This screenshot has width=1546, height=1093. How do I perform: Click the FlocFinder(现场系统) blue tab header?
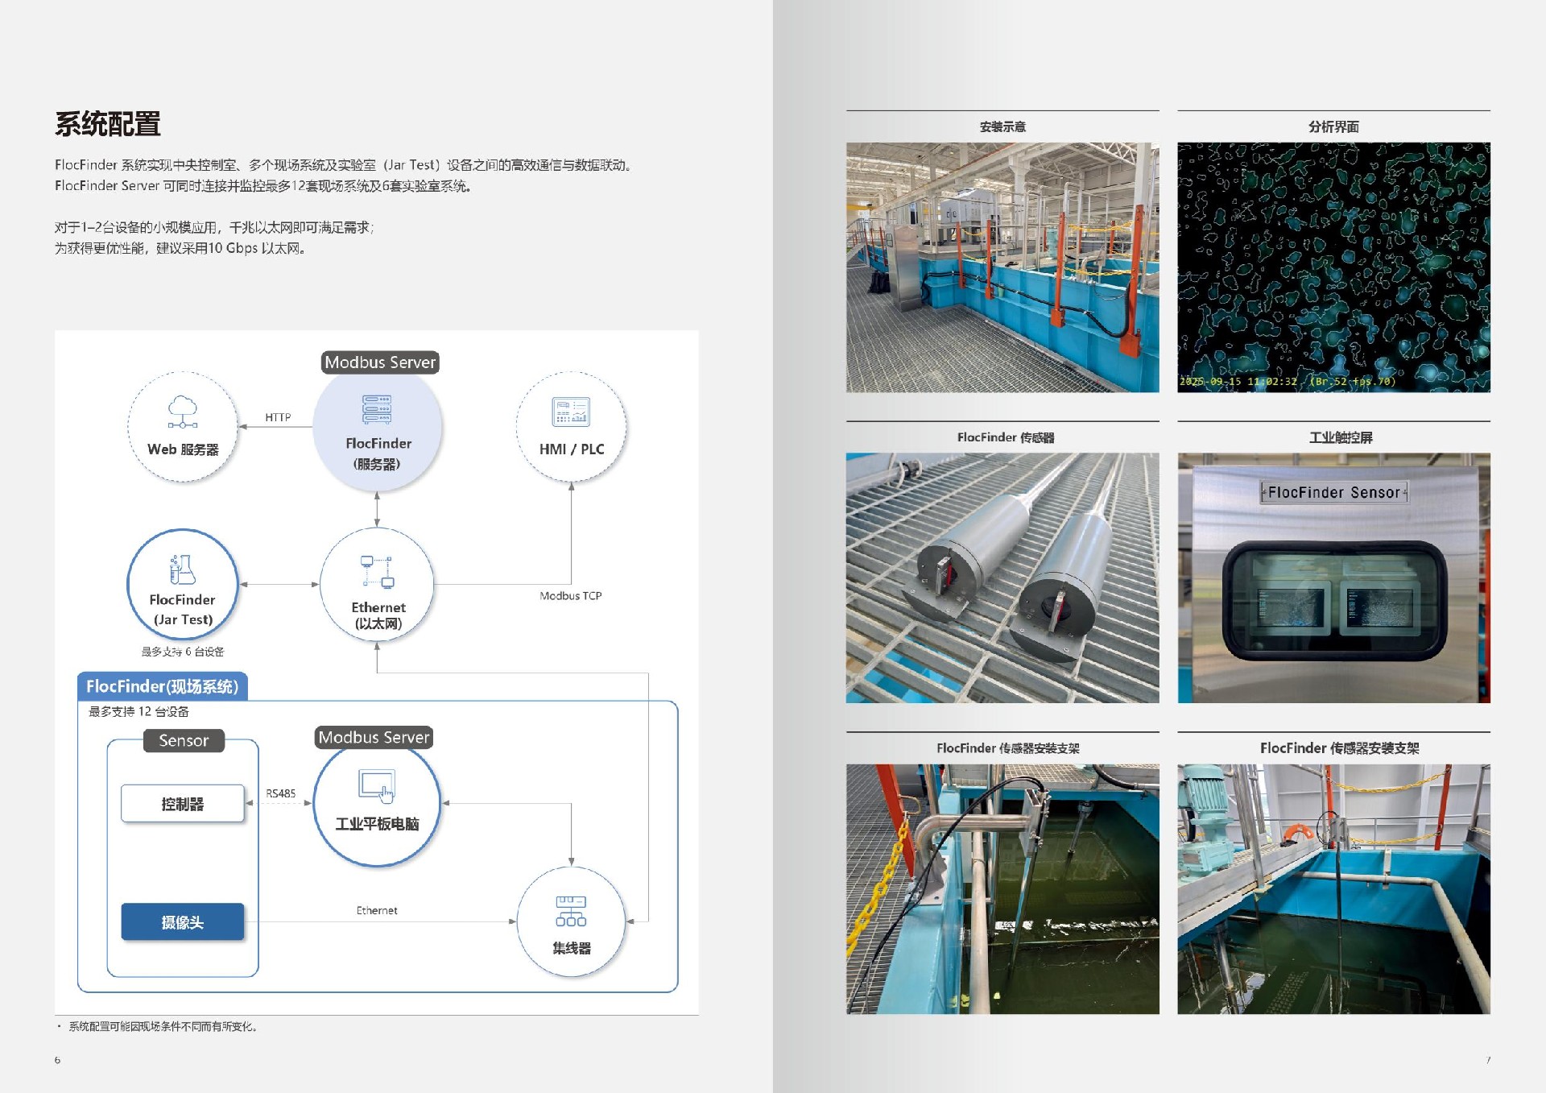pyautogui.click(x=163, y=686)
